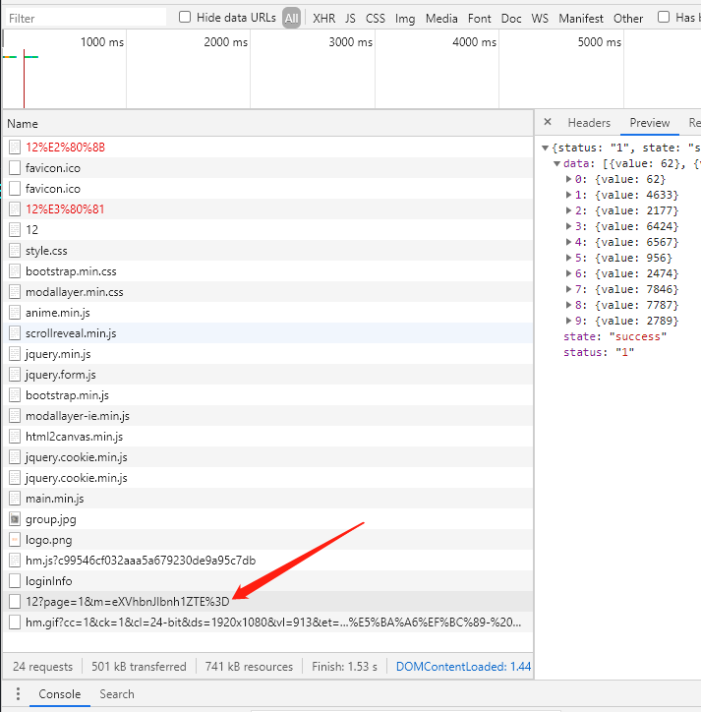Filter requests by XHR type
701x712 pixels.
coord(323,18)
